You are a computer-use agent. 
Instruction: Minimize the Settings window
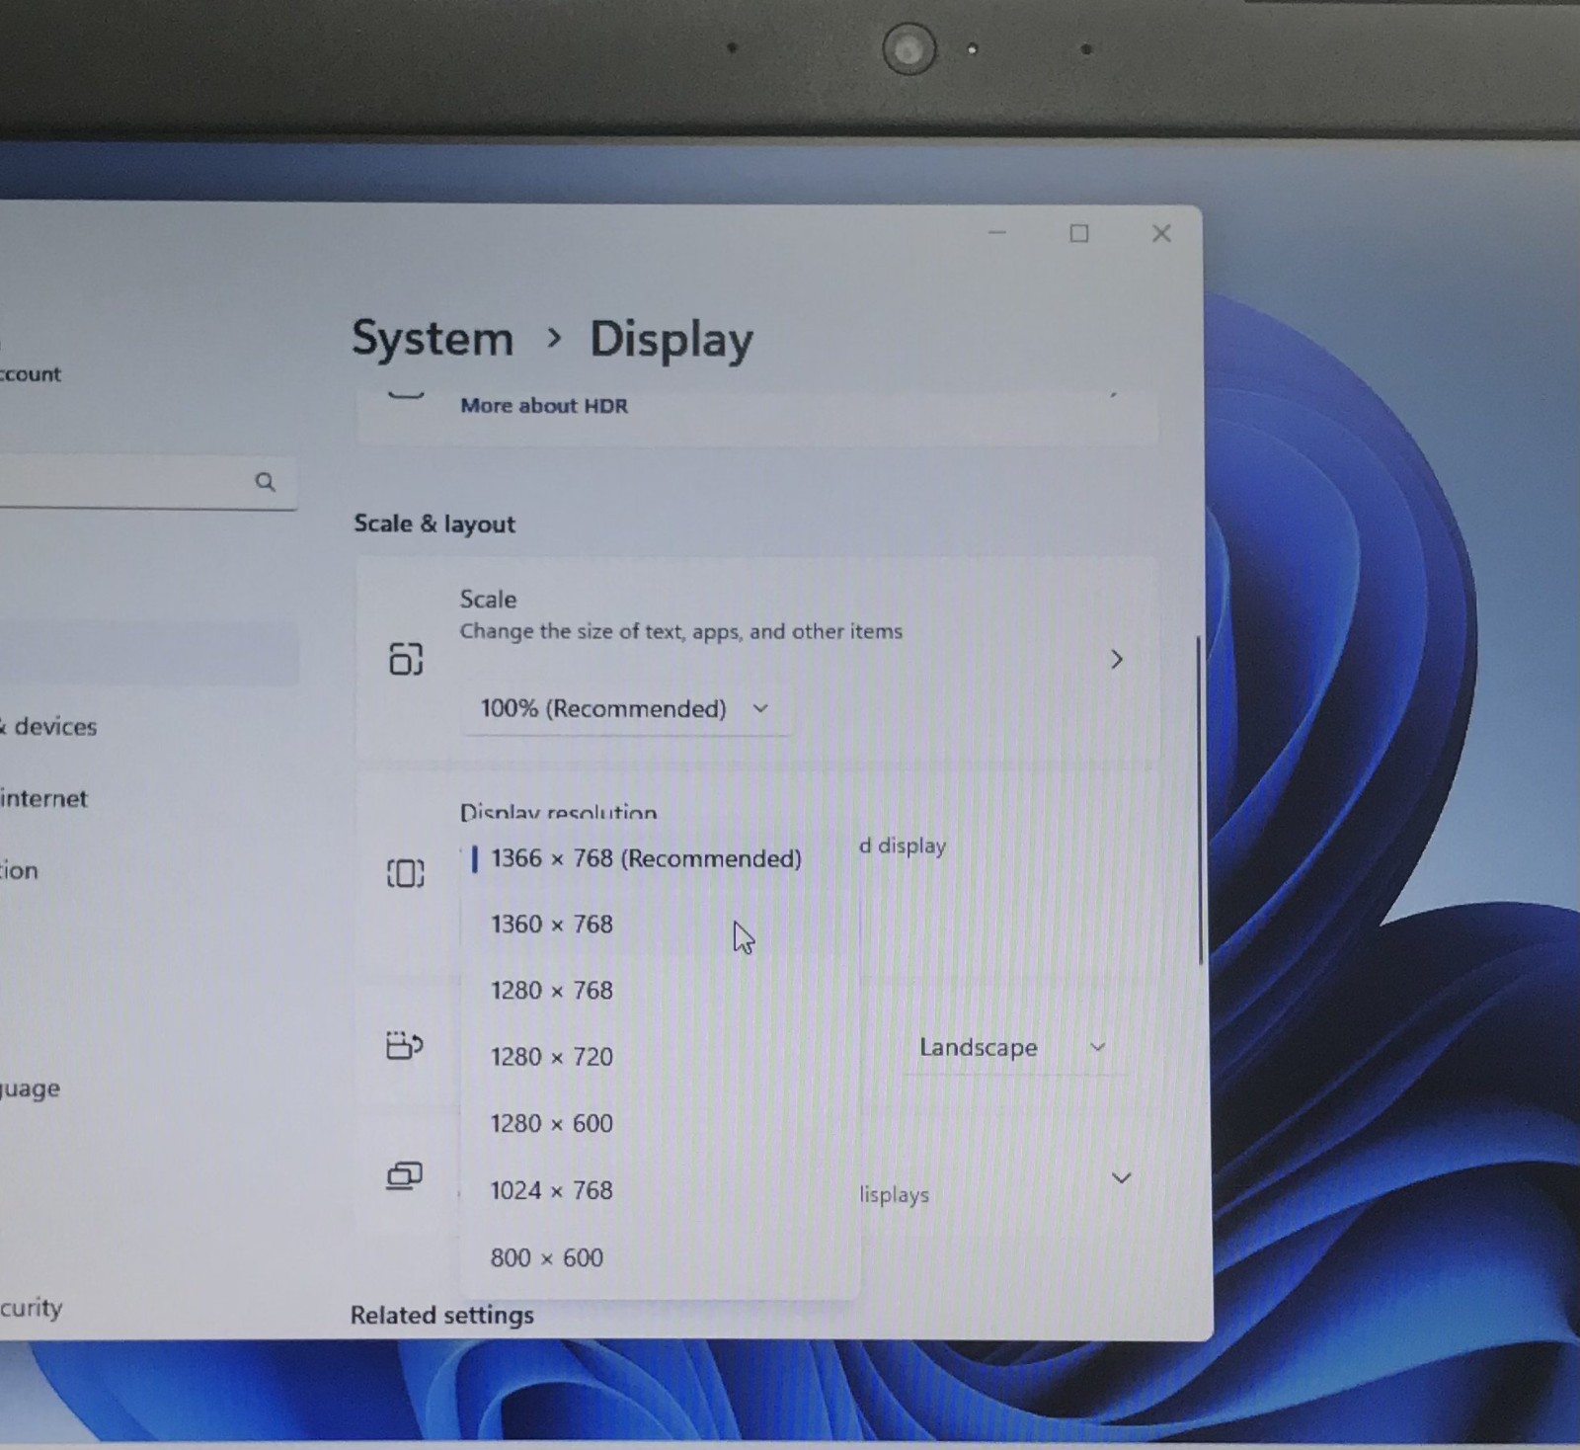pyautogui.click(x=997, y=233)
